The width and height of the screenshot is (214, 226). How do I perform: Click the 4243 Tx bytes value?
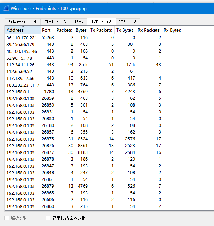[x=130, y=92]
